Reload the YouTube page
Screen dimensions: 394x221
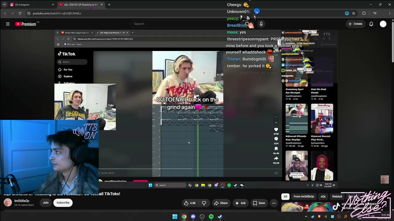pos(20,13)
